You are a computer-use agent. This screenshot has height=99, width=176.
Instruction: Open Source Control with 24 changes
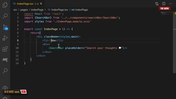tap(5, 27)
